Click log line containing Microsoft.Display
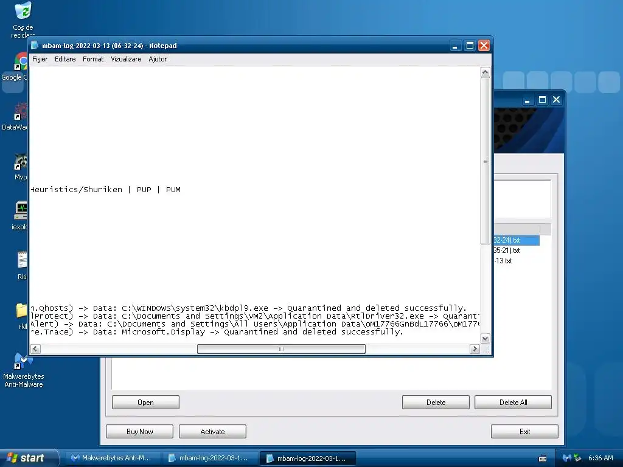The height and width of the screenshot is (467, 623). [x=217, y=332]
